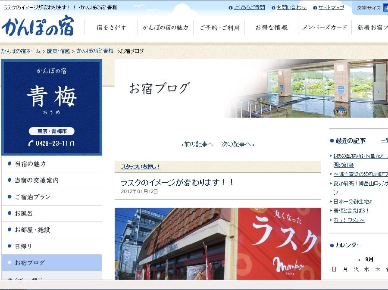Open the ラスク shop photo
The image size is (388, 290).
point(218,243)
